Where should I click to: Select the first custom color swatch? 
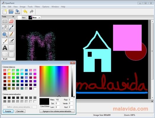coord(5,98)
